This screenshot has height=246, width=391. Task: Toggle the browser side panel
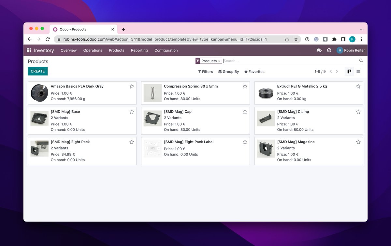click(x=343, y=39)
